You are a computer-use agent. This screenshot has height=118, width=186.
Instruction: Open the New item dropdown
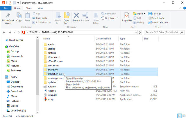click(x=109, y=14)
